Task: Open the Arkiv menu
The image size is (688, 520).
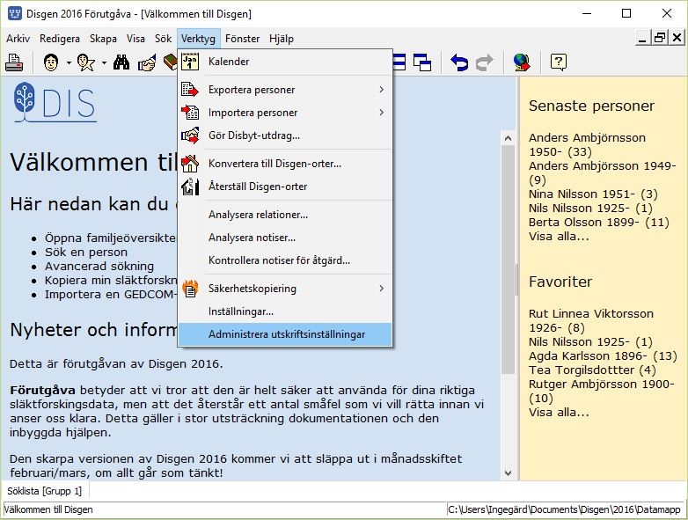Action: 18,39
